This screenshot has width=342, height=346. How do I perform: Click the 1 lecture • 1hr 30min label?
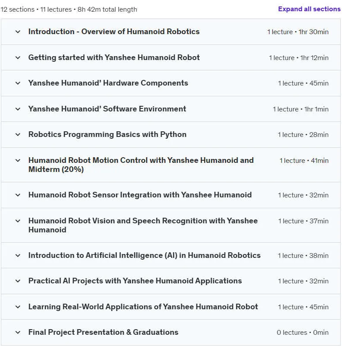pyautogui.click(x=298, y=32)
